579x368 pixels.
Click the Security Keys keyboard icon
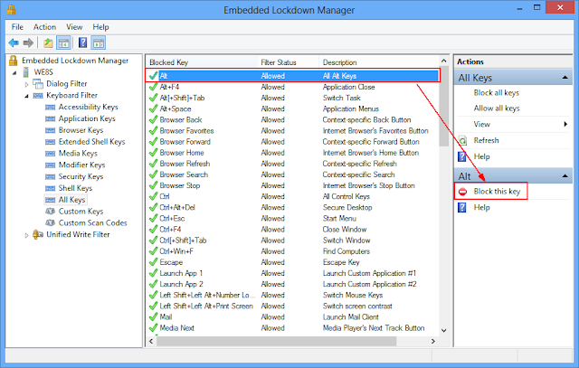[x=51, y=177]
